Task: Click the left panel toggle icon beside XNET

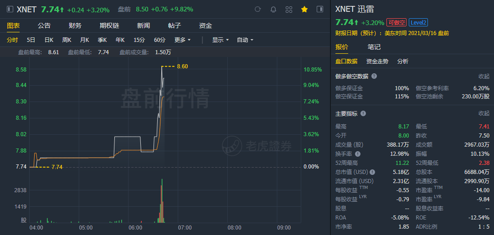Action: (x=10, y=9)
